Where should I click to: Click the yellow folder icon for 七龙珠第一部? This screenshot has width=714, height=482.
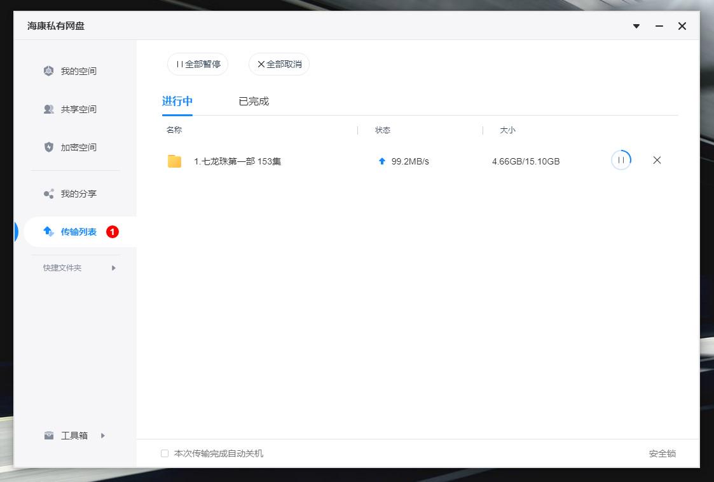(x=174, y=161)
